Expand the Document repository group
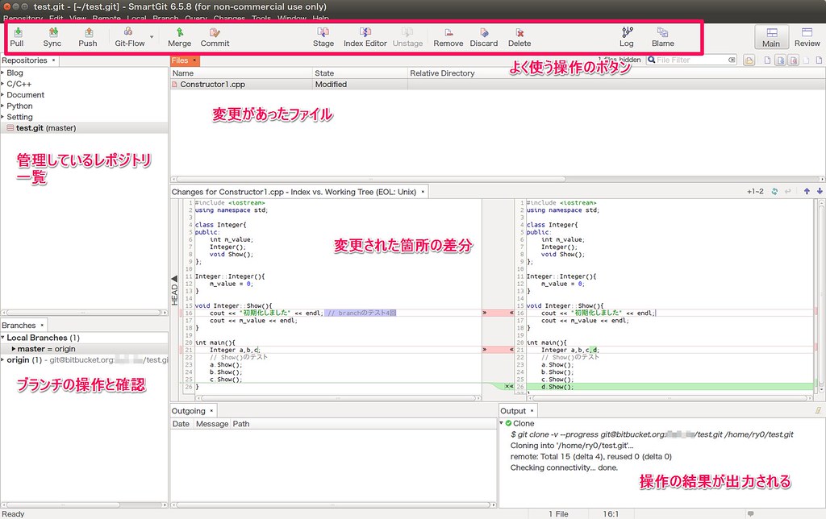 [2, 95]
